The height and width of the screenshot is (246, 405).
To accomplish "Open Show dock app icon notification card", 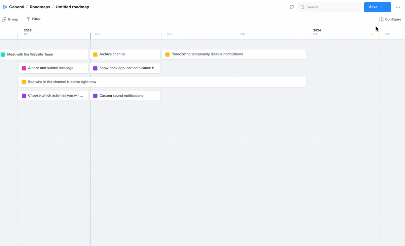I will (125, 68).
